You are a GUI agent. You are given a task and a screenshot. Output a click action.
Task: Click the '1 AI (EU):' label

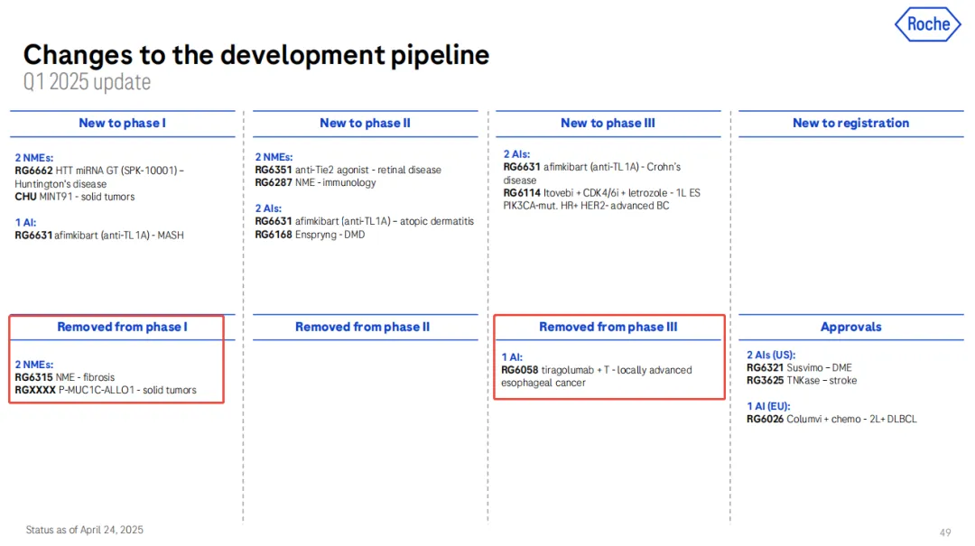[x=768, y=406]
